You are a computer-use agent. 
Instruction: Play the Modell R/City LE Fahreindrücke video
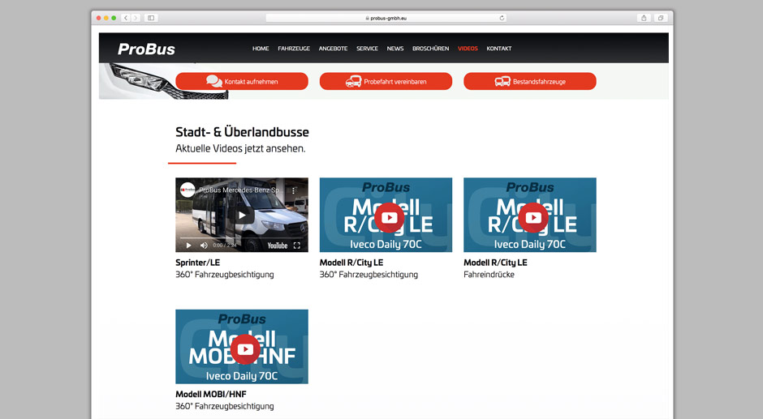[x=533, y=217]
